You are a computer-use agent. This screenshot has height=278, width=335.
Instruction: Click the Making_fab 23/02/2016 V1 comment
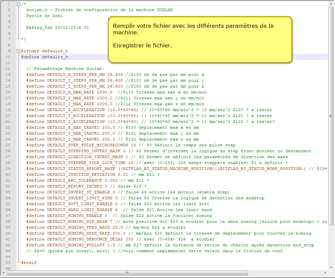pyautogui.click(x=57, y=28)
